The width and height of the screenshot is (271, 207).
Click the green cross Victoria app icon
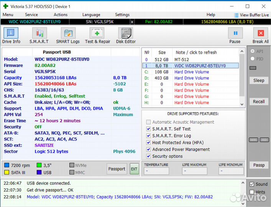pyautogui.click(x=6, y=6)
